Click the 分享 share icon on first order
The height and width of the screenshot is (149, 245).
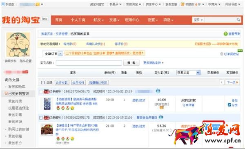[x=229, y=105]
